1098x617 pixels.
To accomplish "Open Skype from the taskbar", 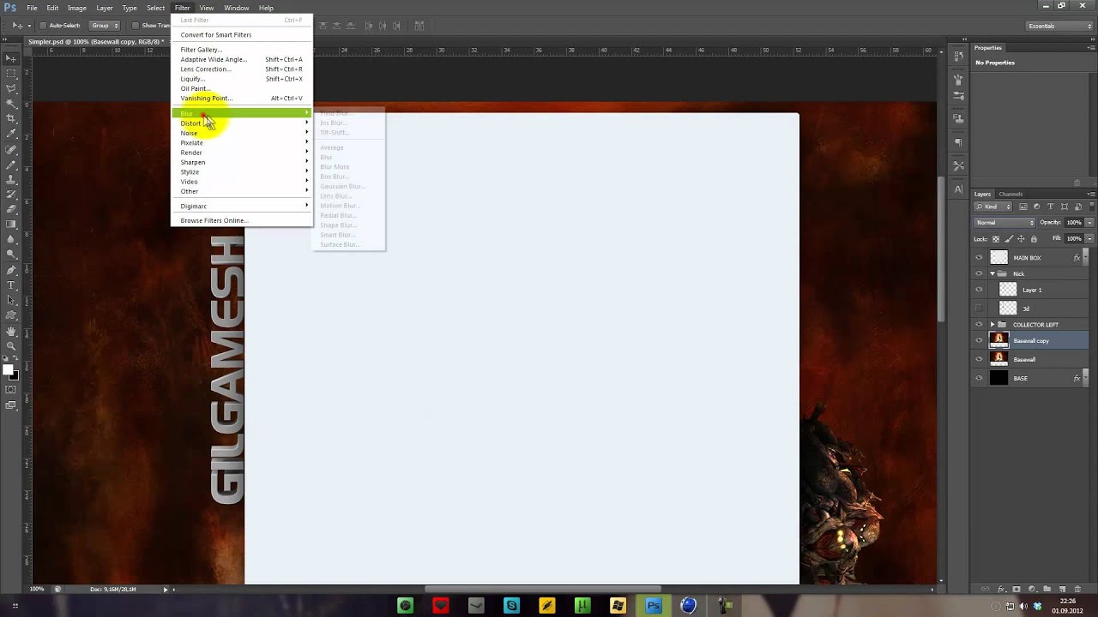I will [x=511, y=606].
